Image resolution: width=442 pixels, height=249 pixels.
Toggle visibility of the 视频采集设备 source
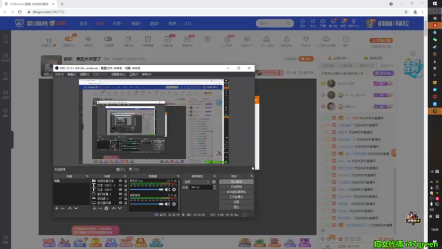[120, 181]
